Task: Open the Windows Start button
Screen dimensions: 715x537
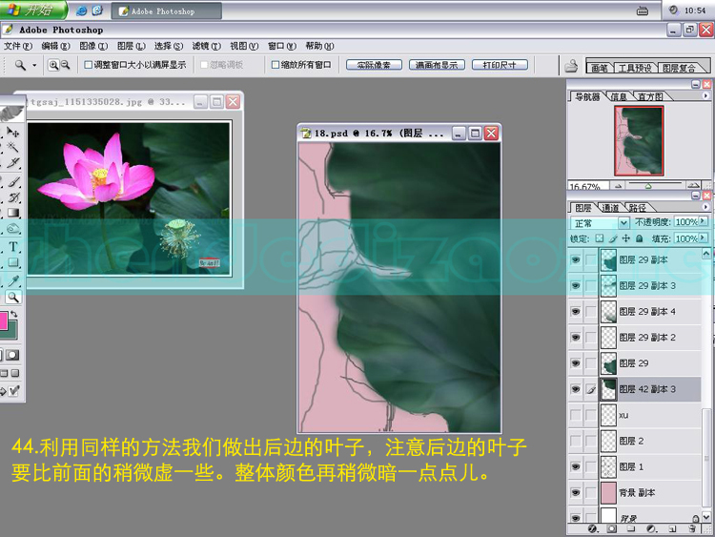Action: tap(32, 10)
